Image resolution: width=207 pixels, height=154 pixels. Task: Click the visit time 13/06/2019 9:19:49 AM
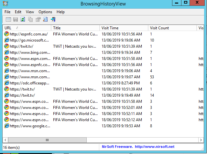(x=121, y=95)
